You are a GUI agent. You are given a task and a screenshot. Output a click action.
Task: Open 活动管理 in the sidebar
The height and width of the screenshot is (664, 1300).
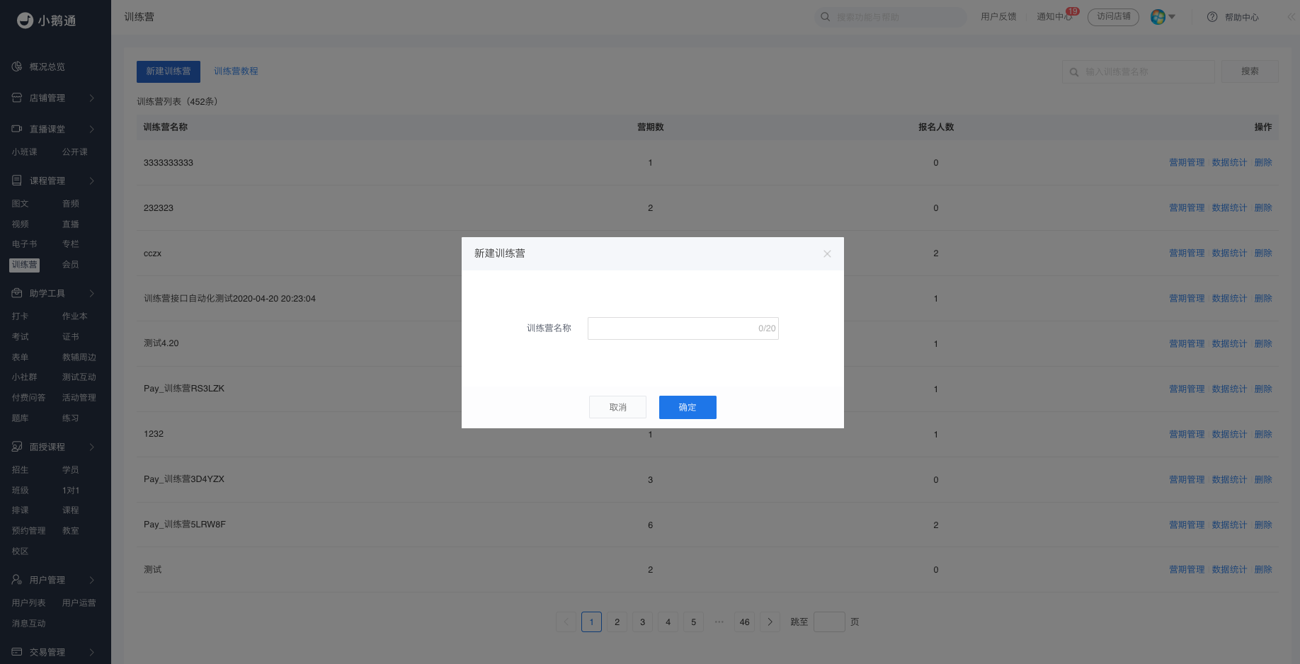click(79, 398)
